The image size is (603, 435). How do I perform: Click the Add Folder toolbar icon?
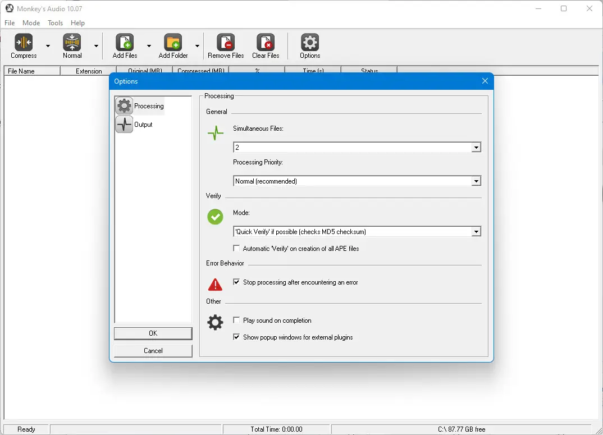(x=173, y=42)
